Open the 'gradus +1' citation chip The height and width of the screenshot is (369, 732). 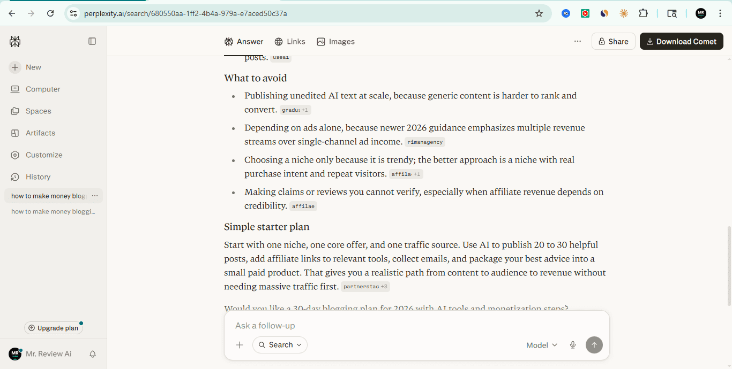pyautogui.click(x=295, y=110)
